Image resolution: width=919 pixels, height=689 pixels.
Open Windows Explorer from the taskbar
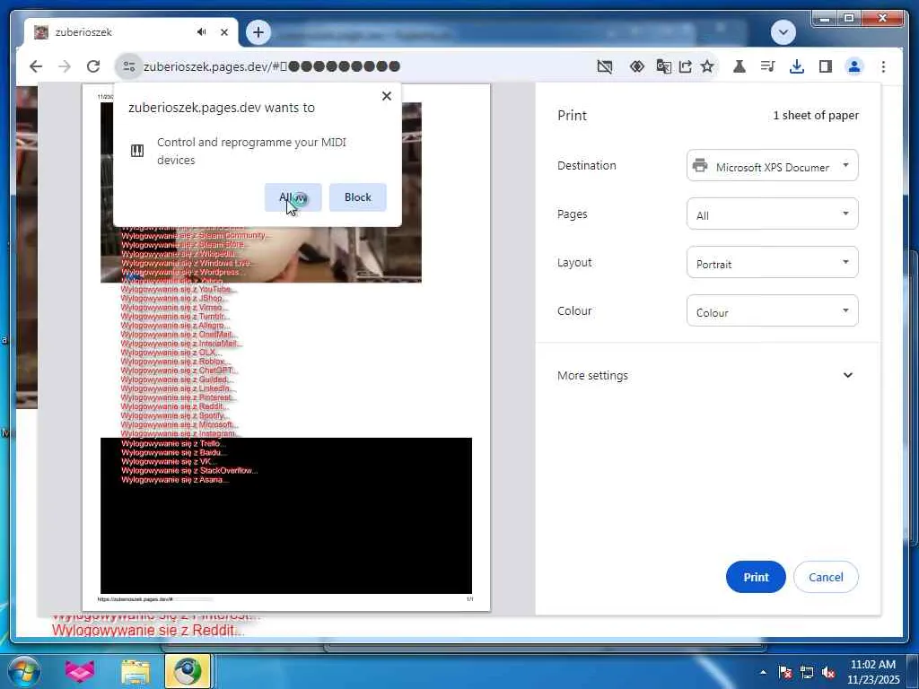(x=136, y=671)
